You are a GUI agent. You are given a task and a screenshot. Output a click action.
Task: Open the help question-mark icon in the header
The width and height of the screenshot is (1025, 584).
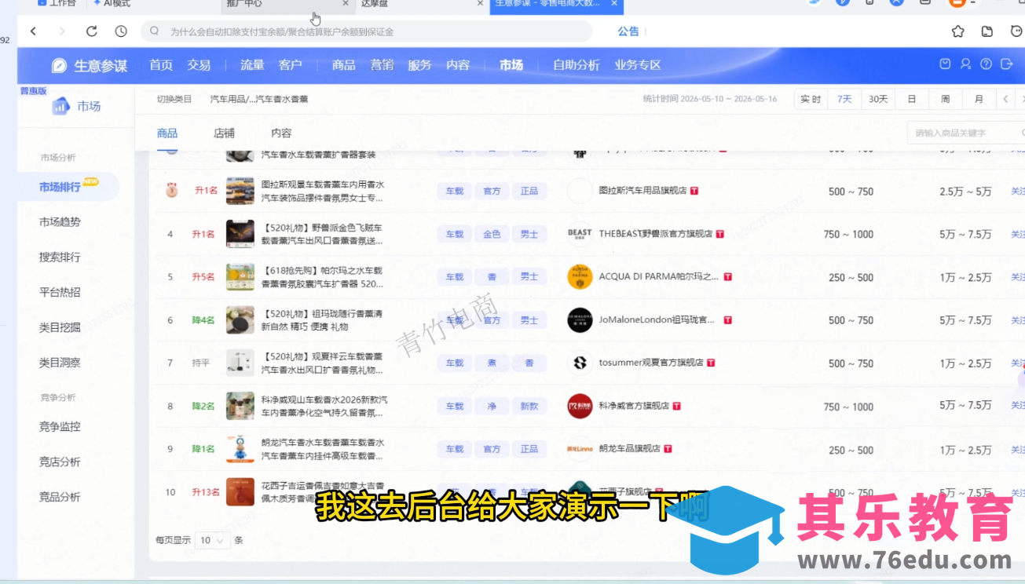click(x=986, y=64)
